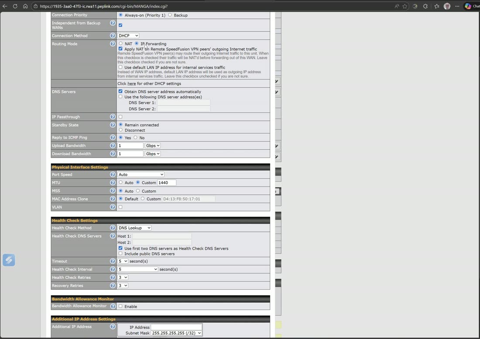480x339 pixels.
Task: Click the floating blue widget icon
Action: tap(9, 260)
